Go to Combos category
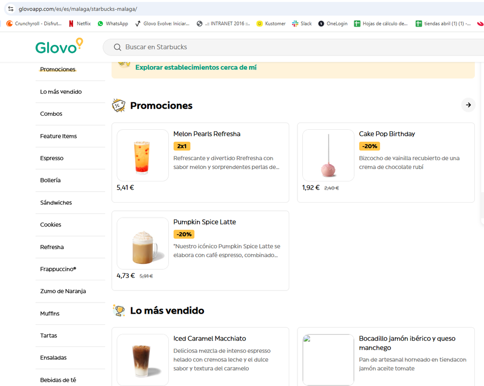 click(51, 114)
